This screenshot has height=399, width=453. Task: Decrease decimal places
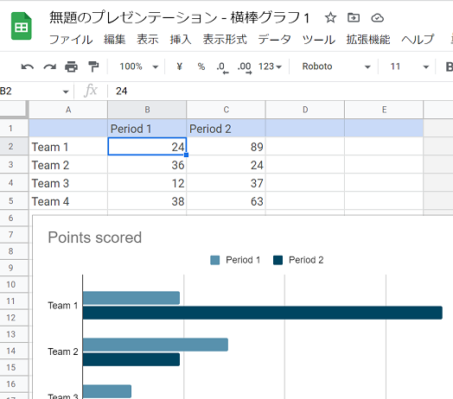(x=222, y=67)
